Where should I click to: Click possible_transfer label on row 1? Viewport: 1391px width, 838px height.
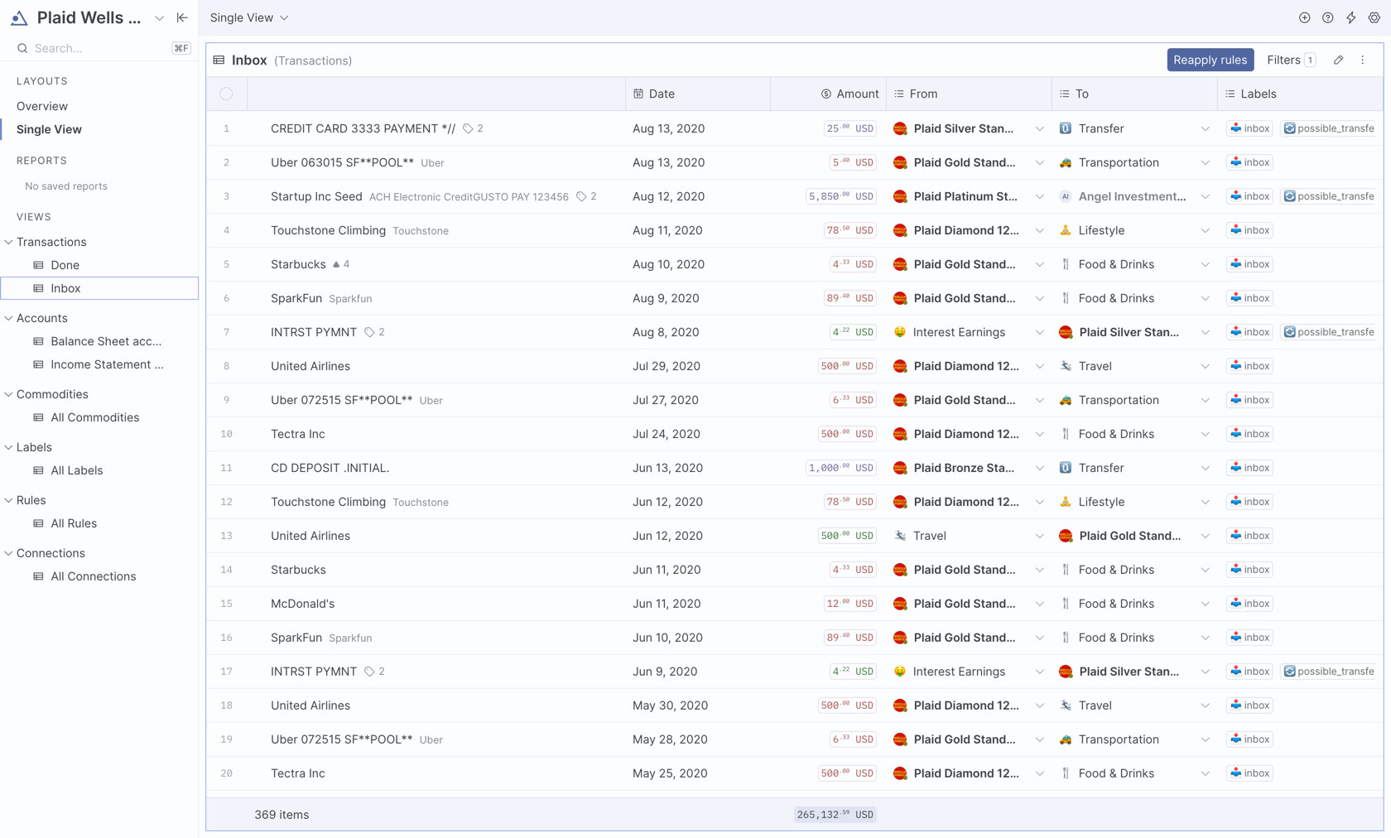point(1328,128)
